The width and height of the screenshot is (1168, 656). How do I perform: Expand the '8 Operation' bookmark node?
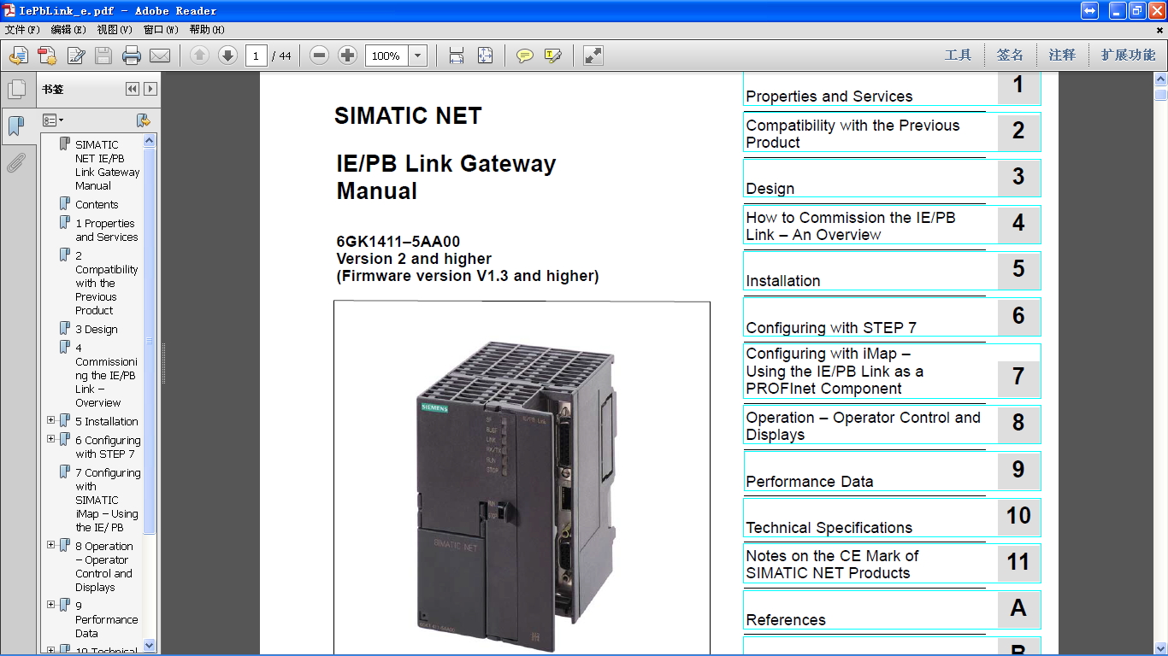[51, 545]
